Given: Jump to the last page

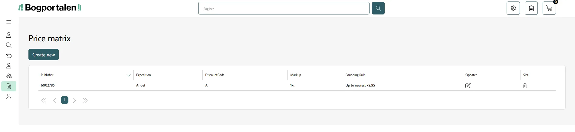Looking at the screenshot, I should tap(85, 100).
